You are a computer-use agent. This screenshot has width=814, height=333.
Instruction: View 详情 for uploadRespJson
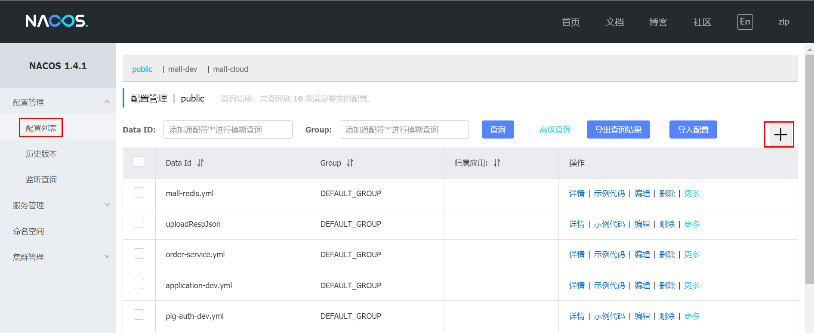(577, 224)
